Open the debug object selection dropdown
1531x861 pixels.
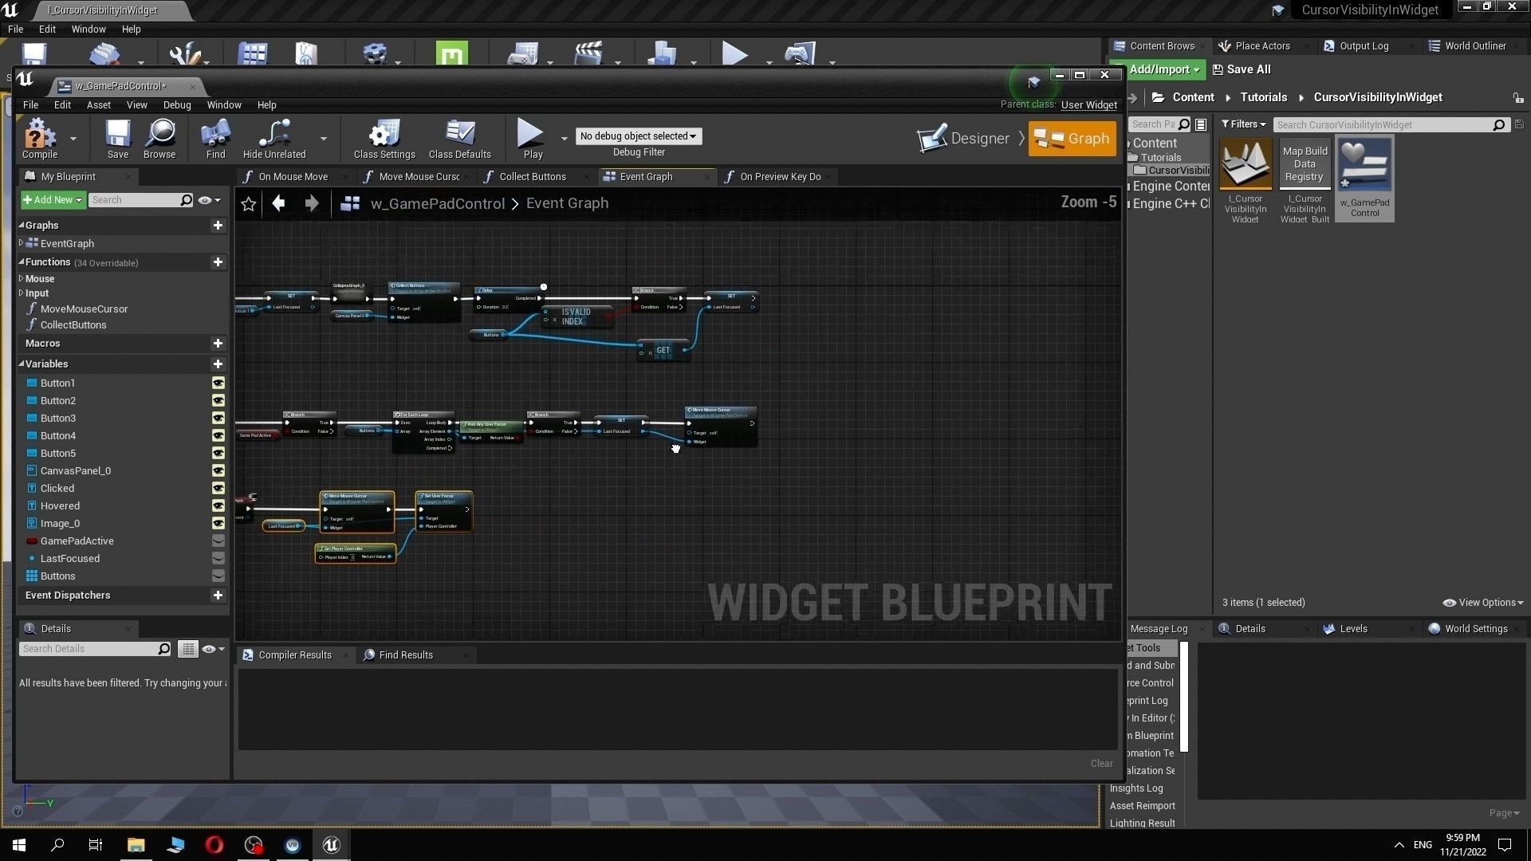[638, 136]
